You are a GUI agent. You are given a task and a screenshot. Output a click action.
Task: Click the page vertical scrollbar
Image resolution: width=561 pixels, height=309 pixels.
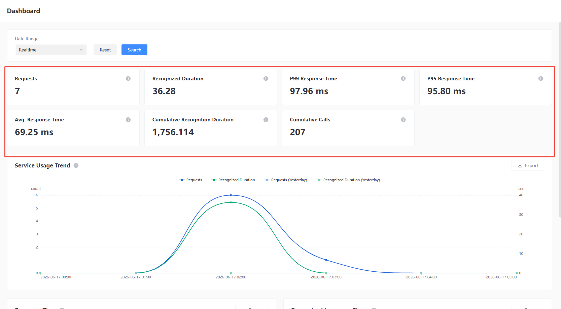(560, 119)
